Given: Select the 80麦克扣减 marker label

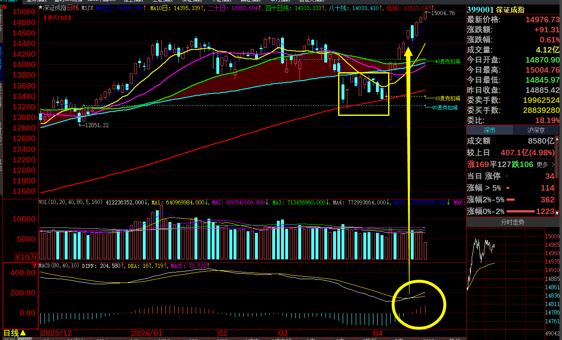Looking at the screenshot, I should [x=446, y=107].
